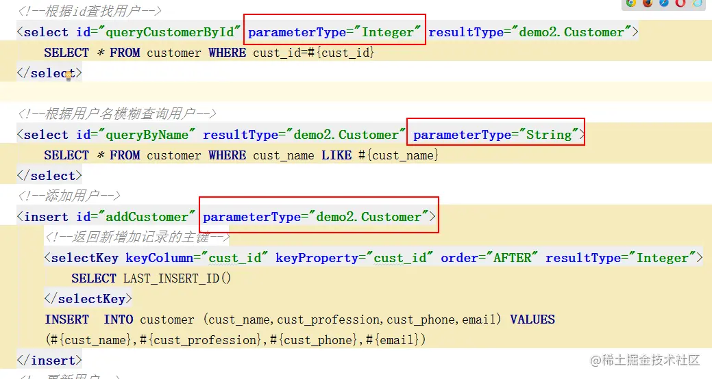
Task: Click the comment 根据用户名模糊查询用户
Action: click(116, 114)
